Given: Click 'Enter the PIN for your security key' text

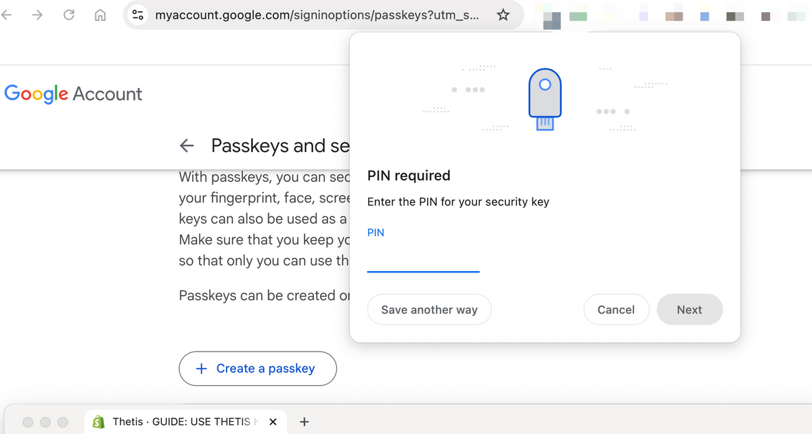Looking at the screenshot, I should (x=458, y=201).
